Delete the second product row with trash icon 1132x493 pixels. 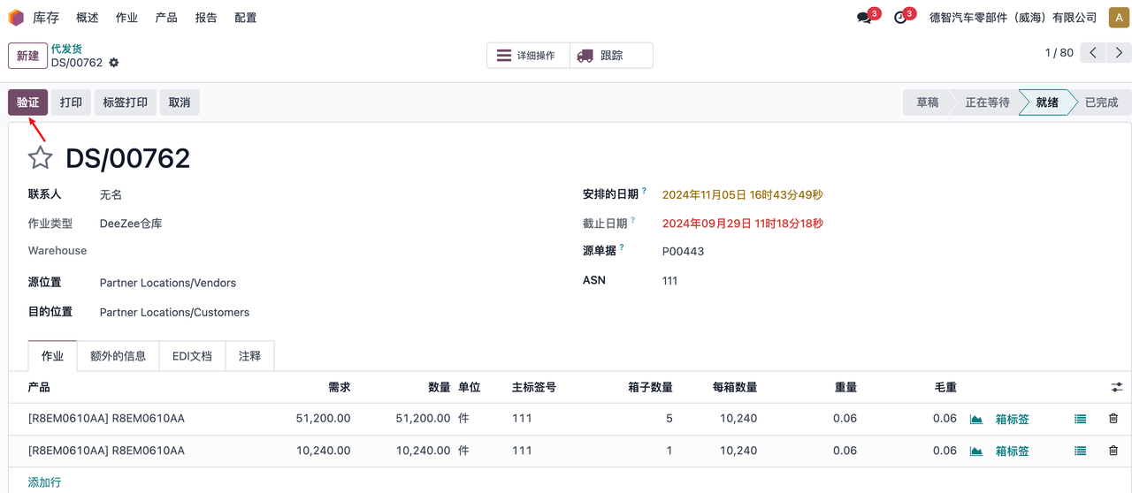1113,451
